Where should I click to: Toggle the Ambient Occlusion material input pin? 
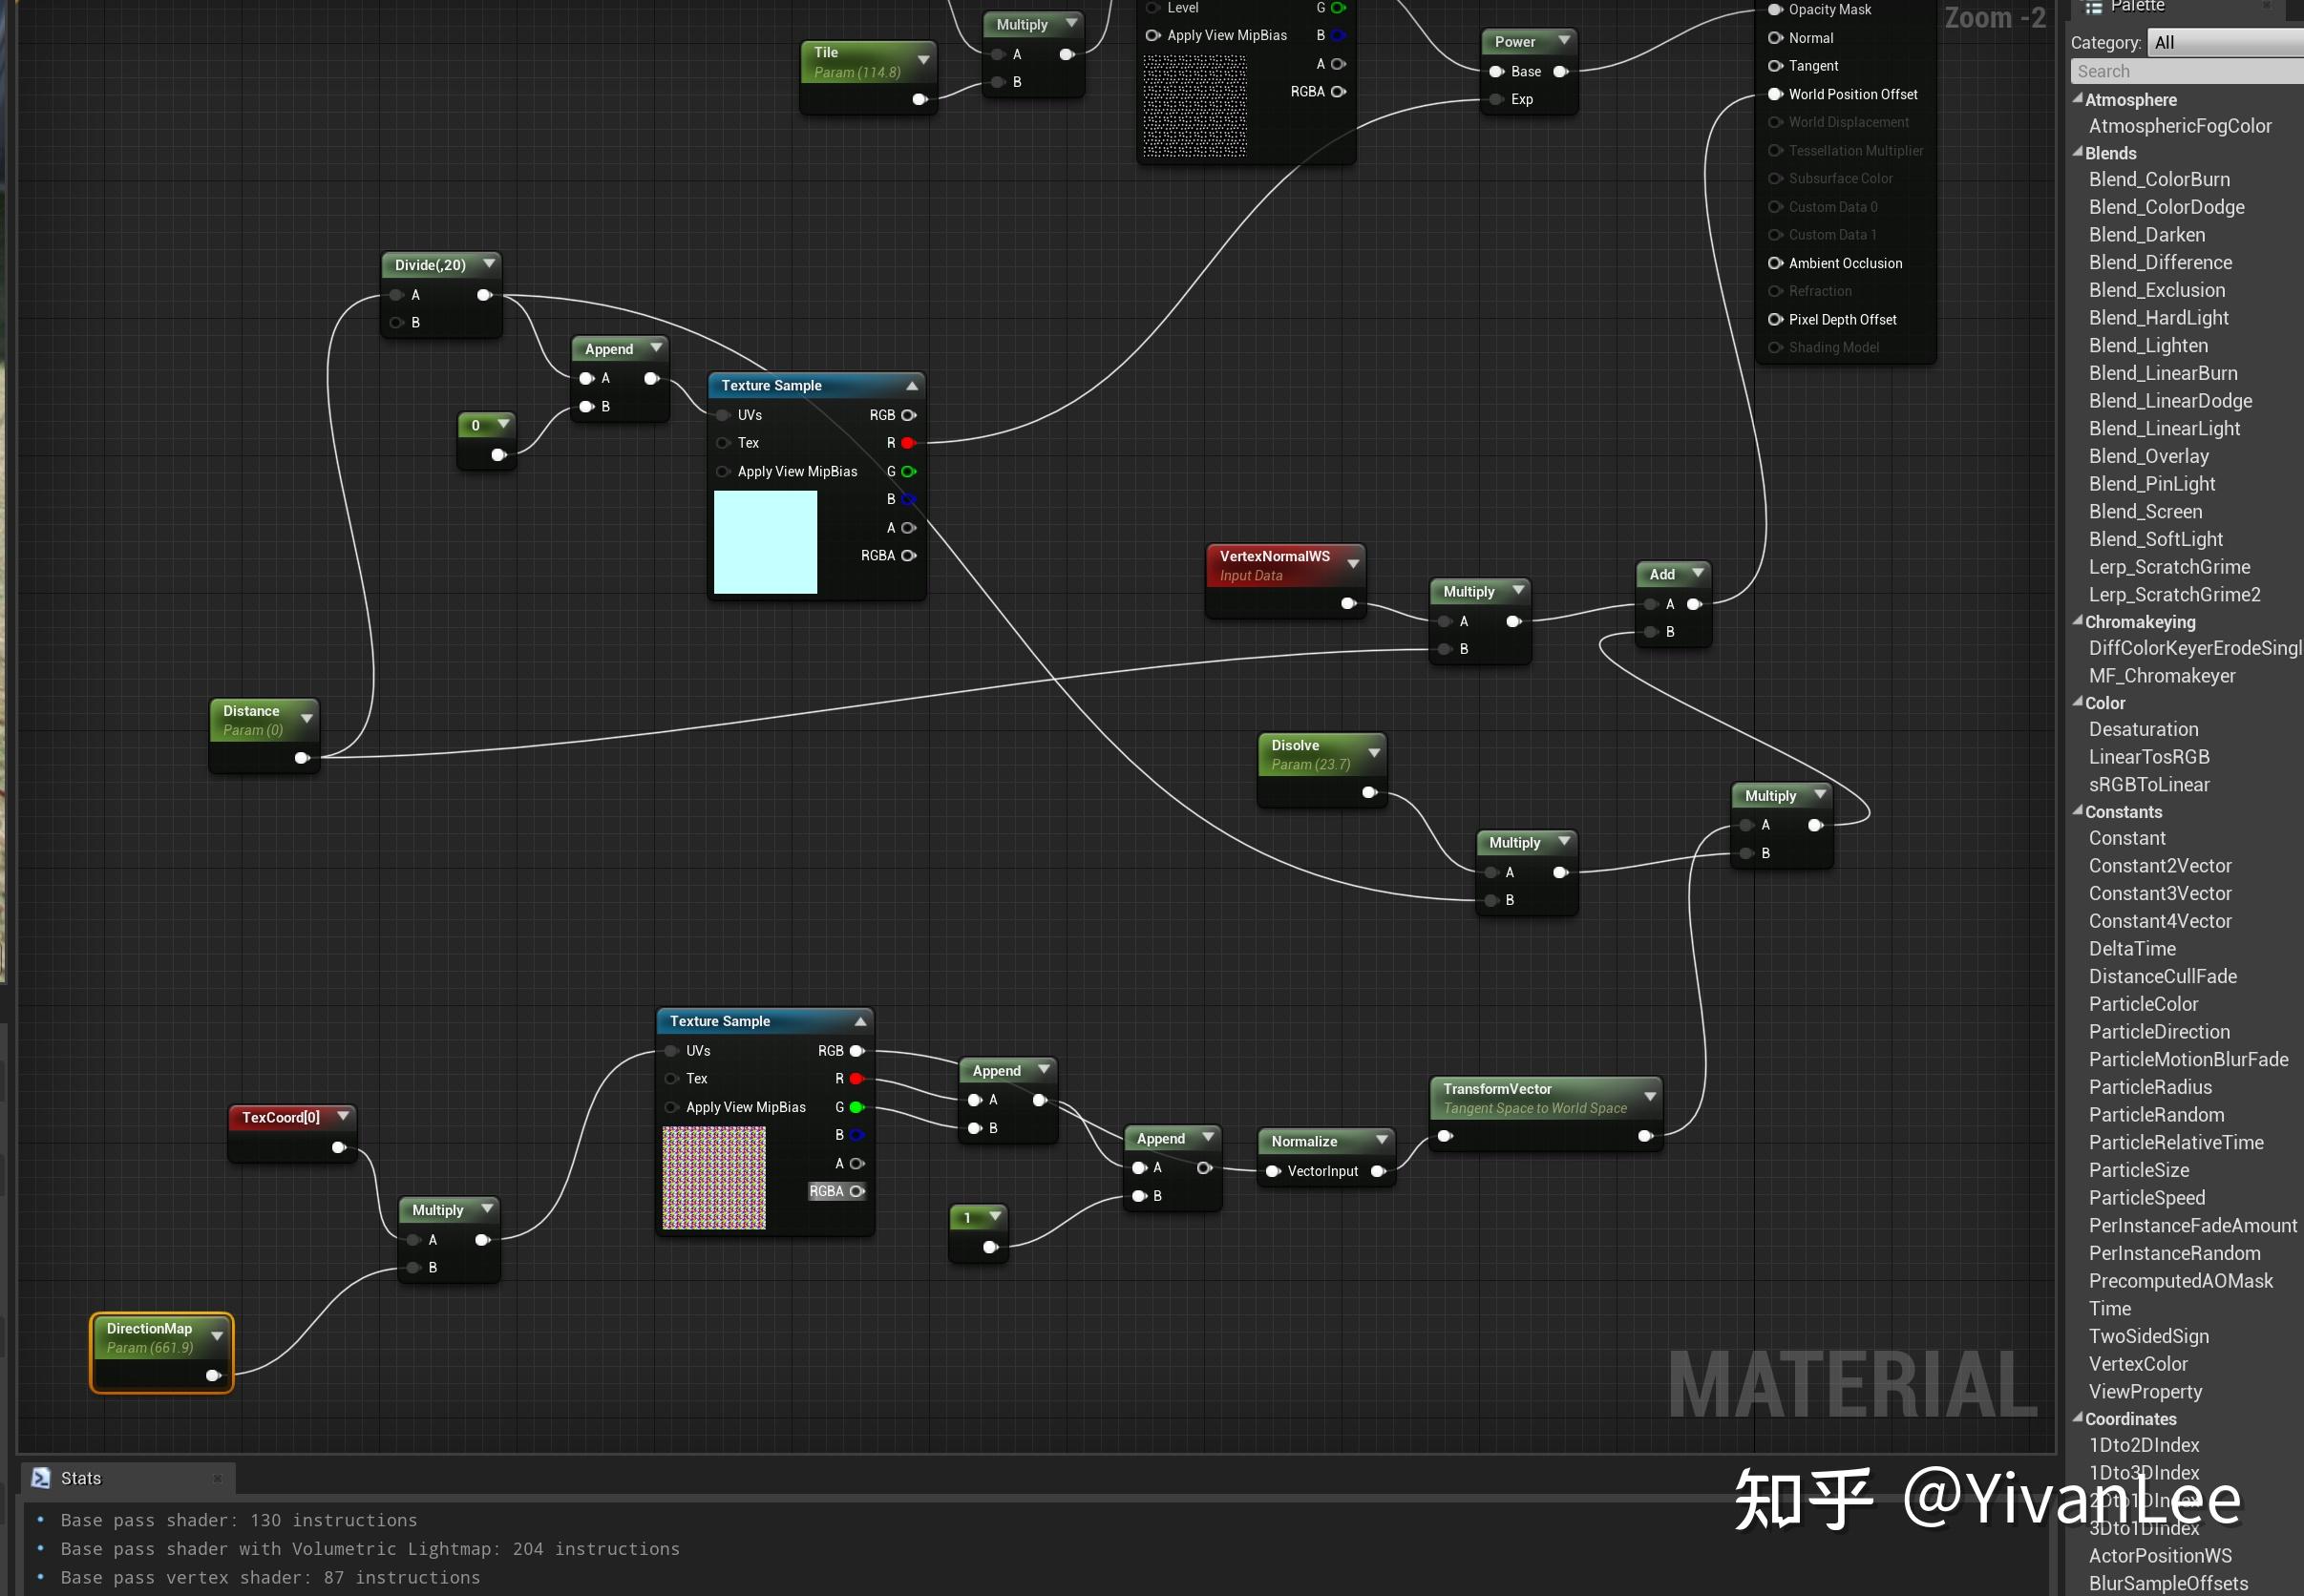(x=1776, y=263)
